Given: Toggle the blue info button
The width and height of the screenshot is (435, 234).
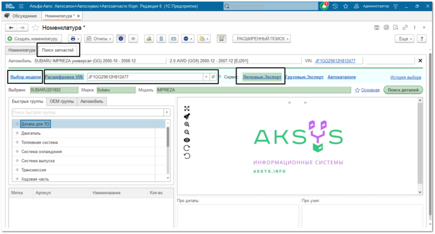Looking at the screenshot, I should point(121,39).
